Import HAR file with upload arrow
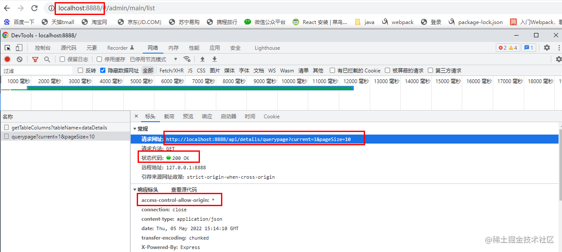 (203, 59)
